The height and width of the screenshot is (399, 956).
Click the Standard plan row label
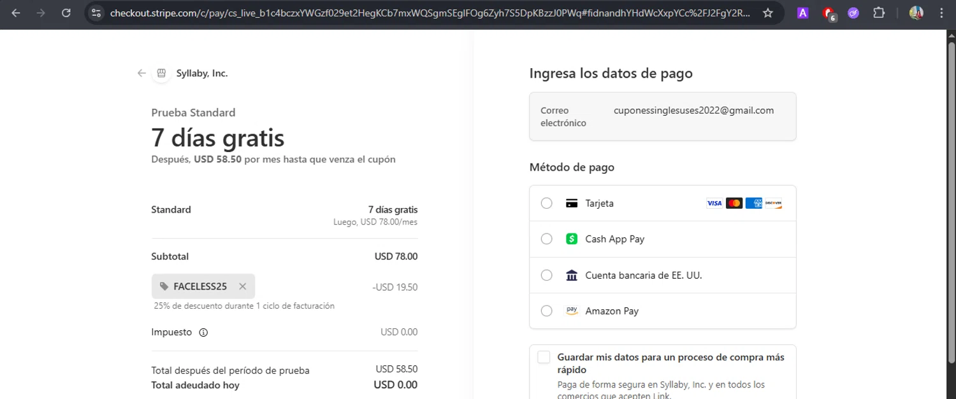(171, 209)
